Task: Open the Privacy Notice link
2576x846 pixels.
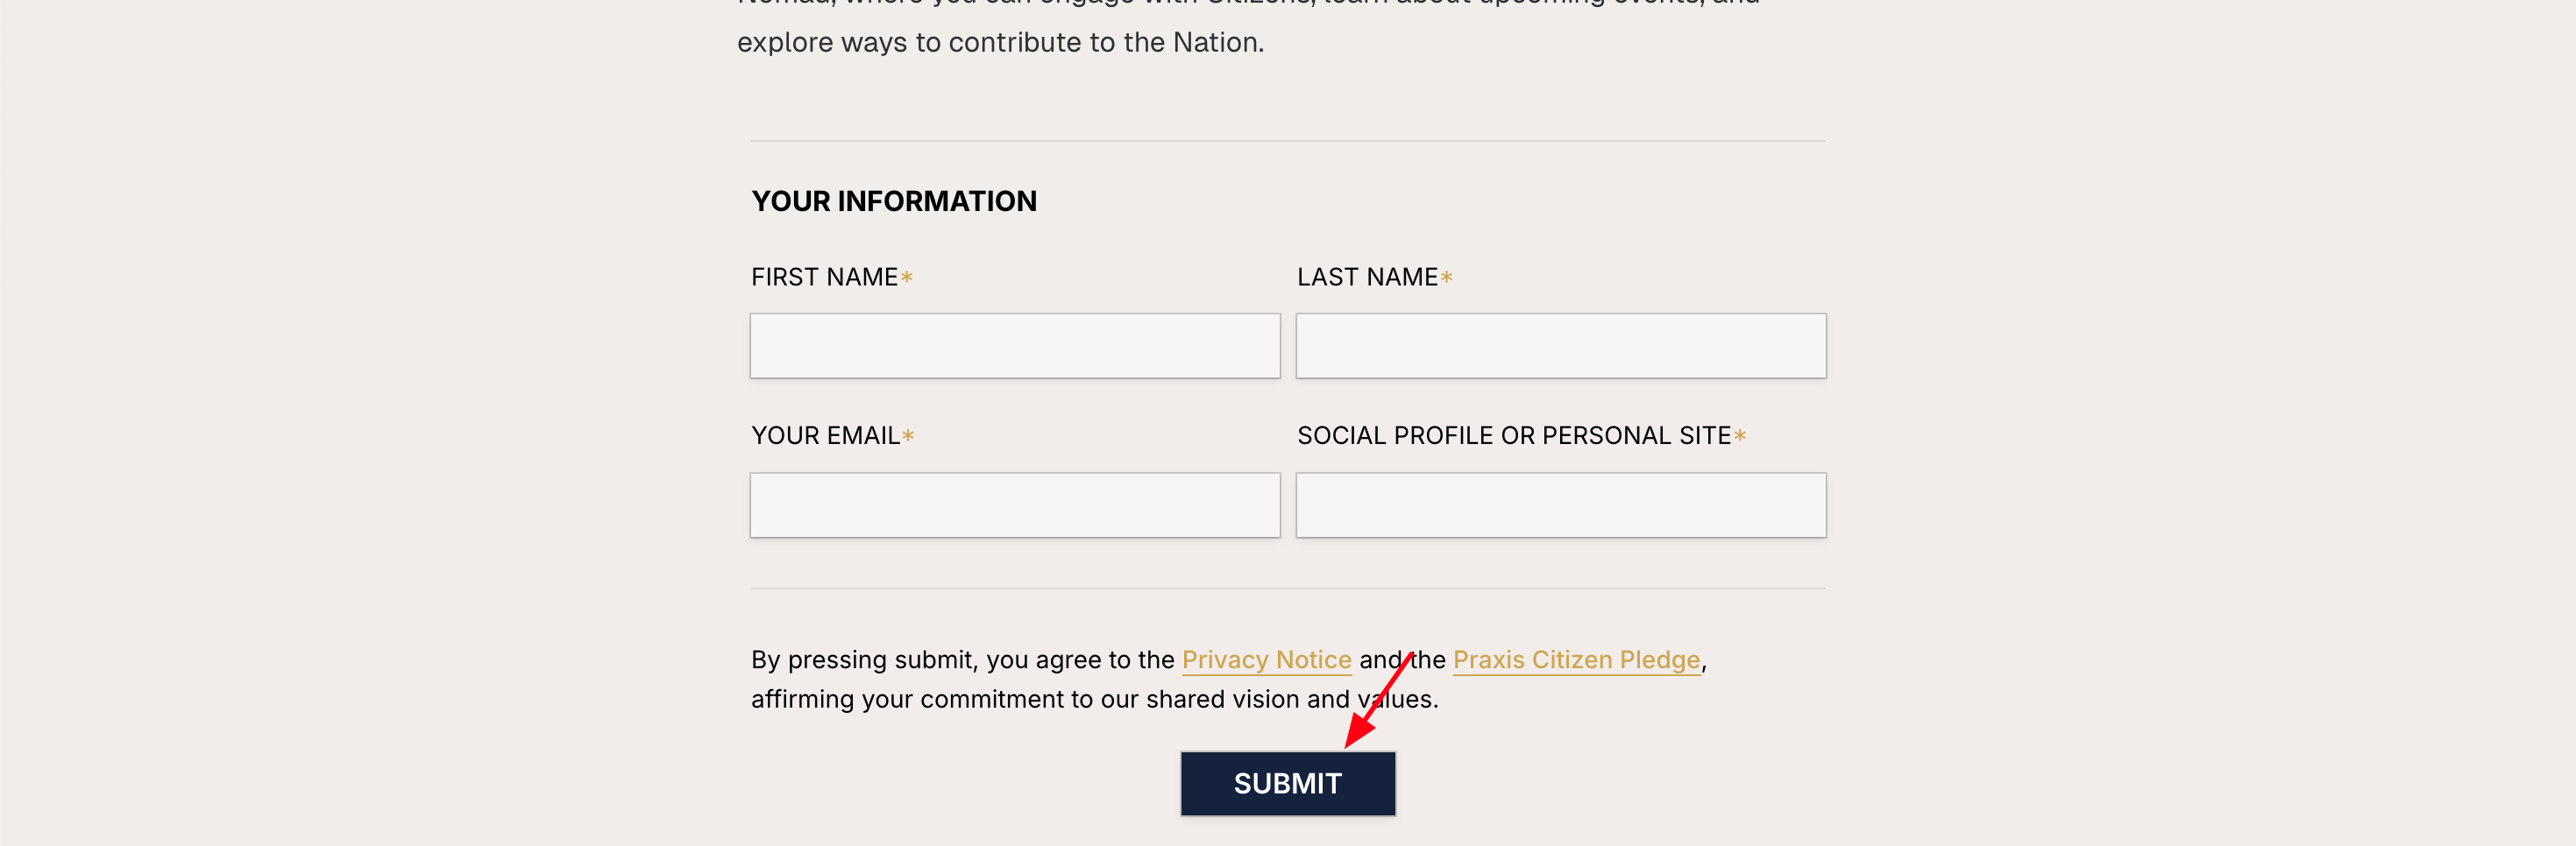Action: coord(1266,659)
